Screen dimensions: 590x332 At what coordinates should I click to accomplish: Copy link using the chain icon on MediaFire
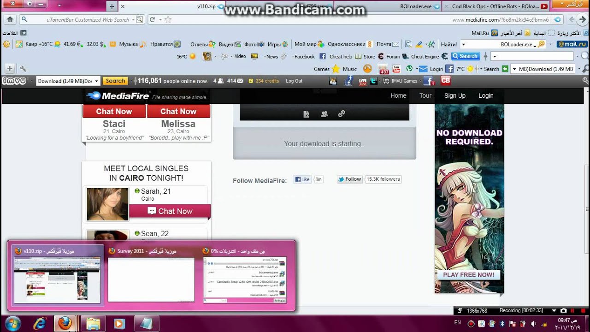342,114
